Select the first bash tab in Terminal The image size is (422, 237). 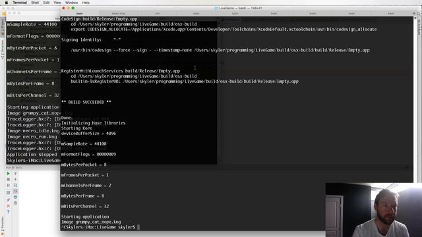click(79, 13)
